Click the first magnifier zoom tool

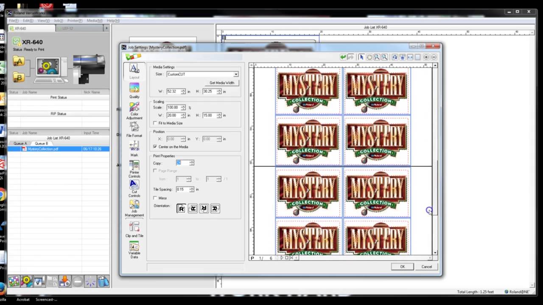tap(377, 57)
